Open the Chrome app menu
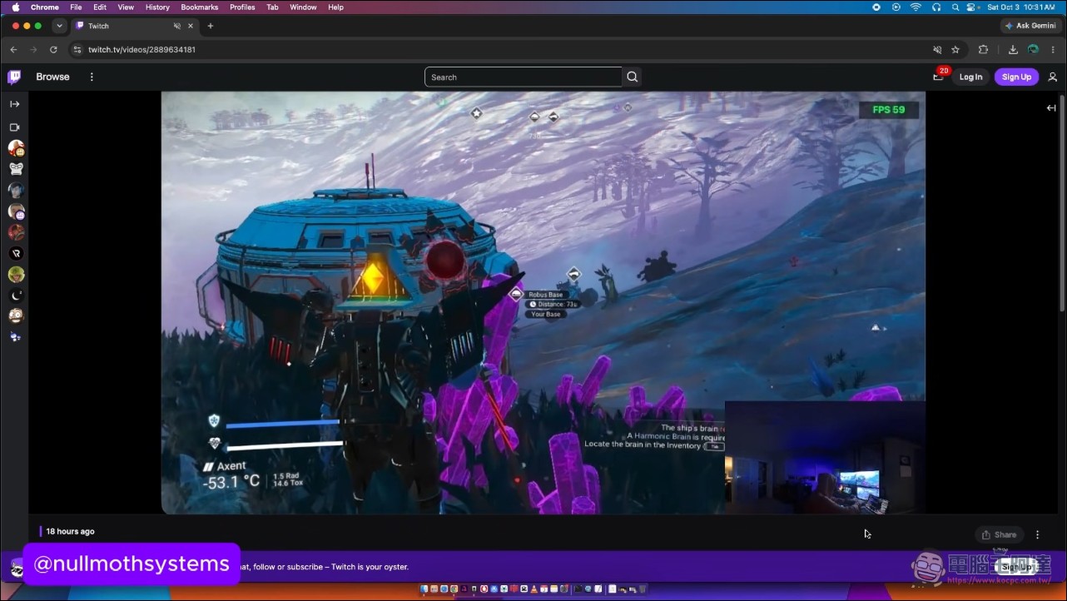 point(45,7)
